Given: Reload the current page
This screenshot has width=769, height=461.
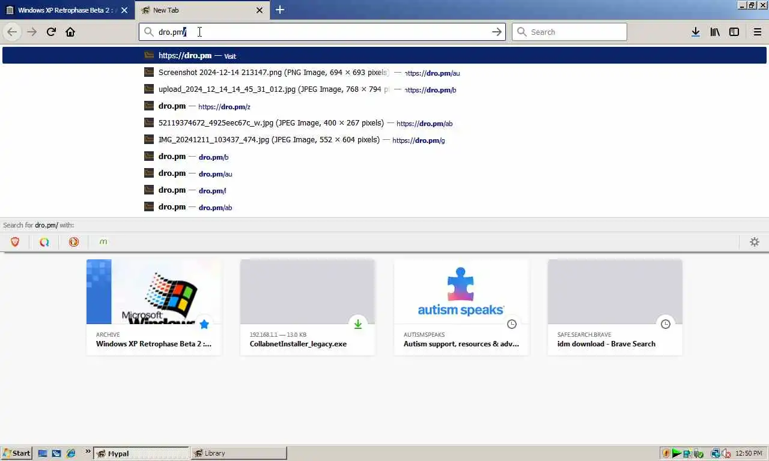Looking at the screenshot, I should click(x=51, y=32).
